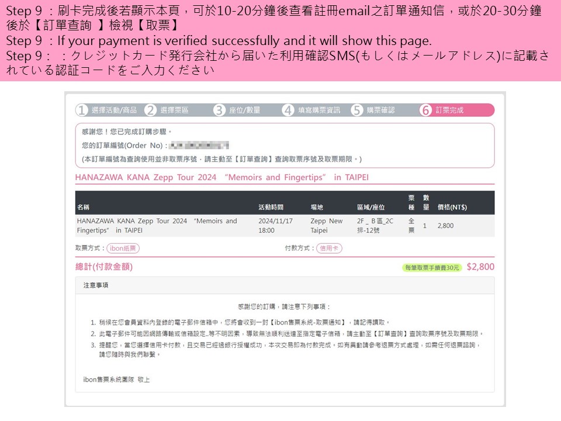Click the step 2 circle number icon
This screenshot has width=561, height=421.
[x=151, y=110]
